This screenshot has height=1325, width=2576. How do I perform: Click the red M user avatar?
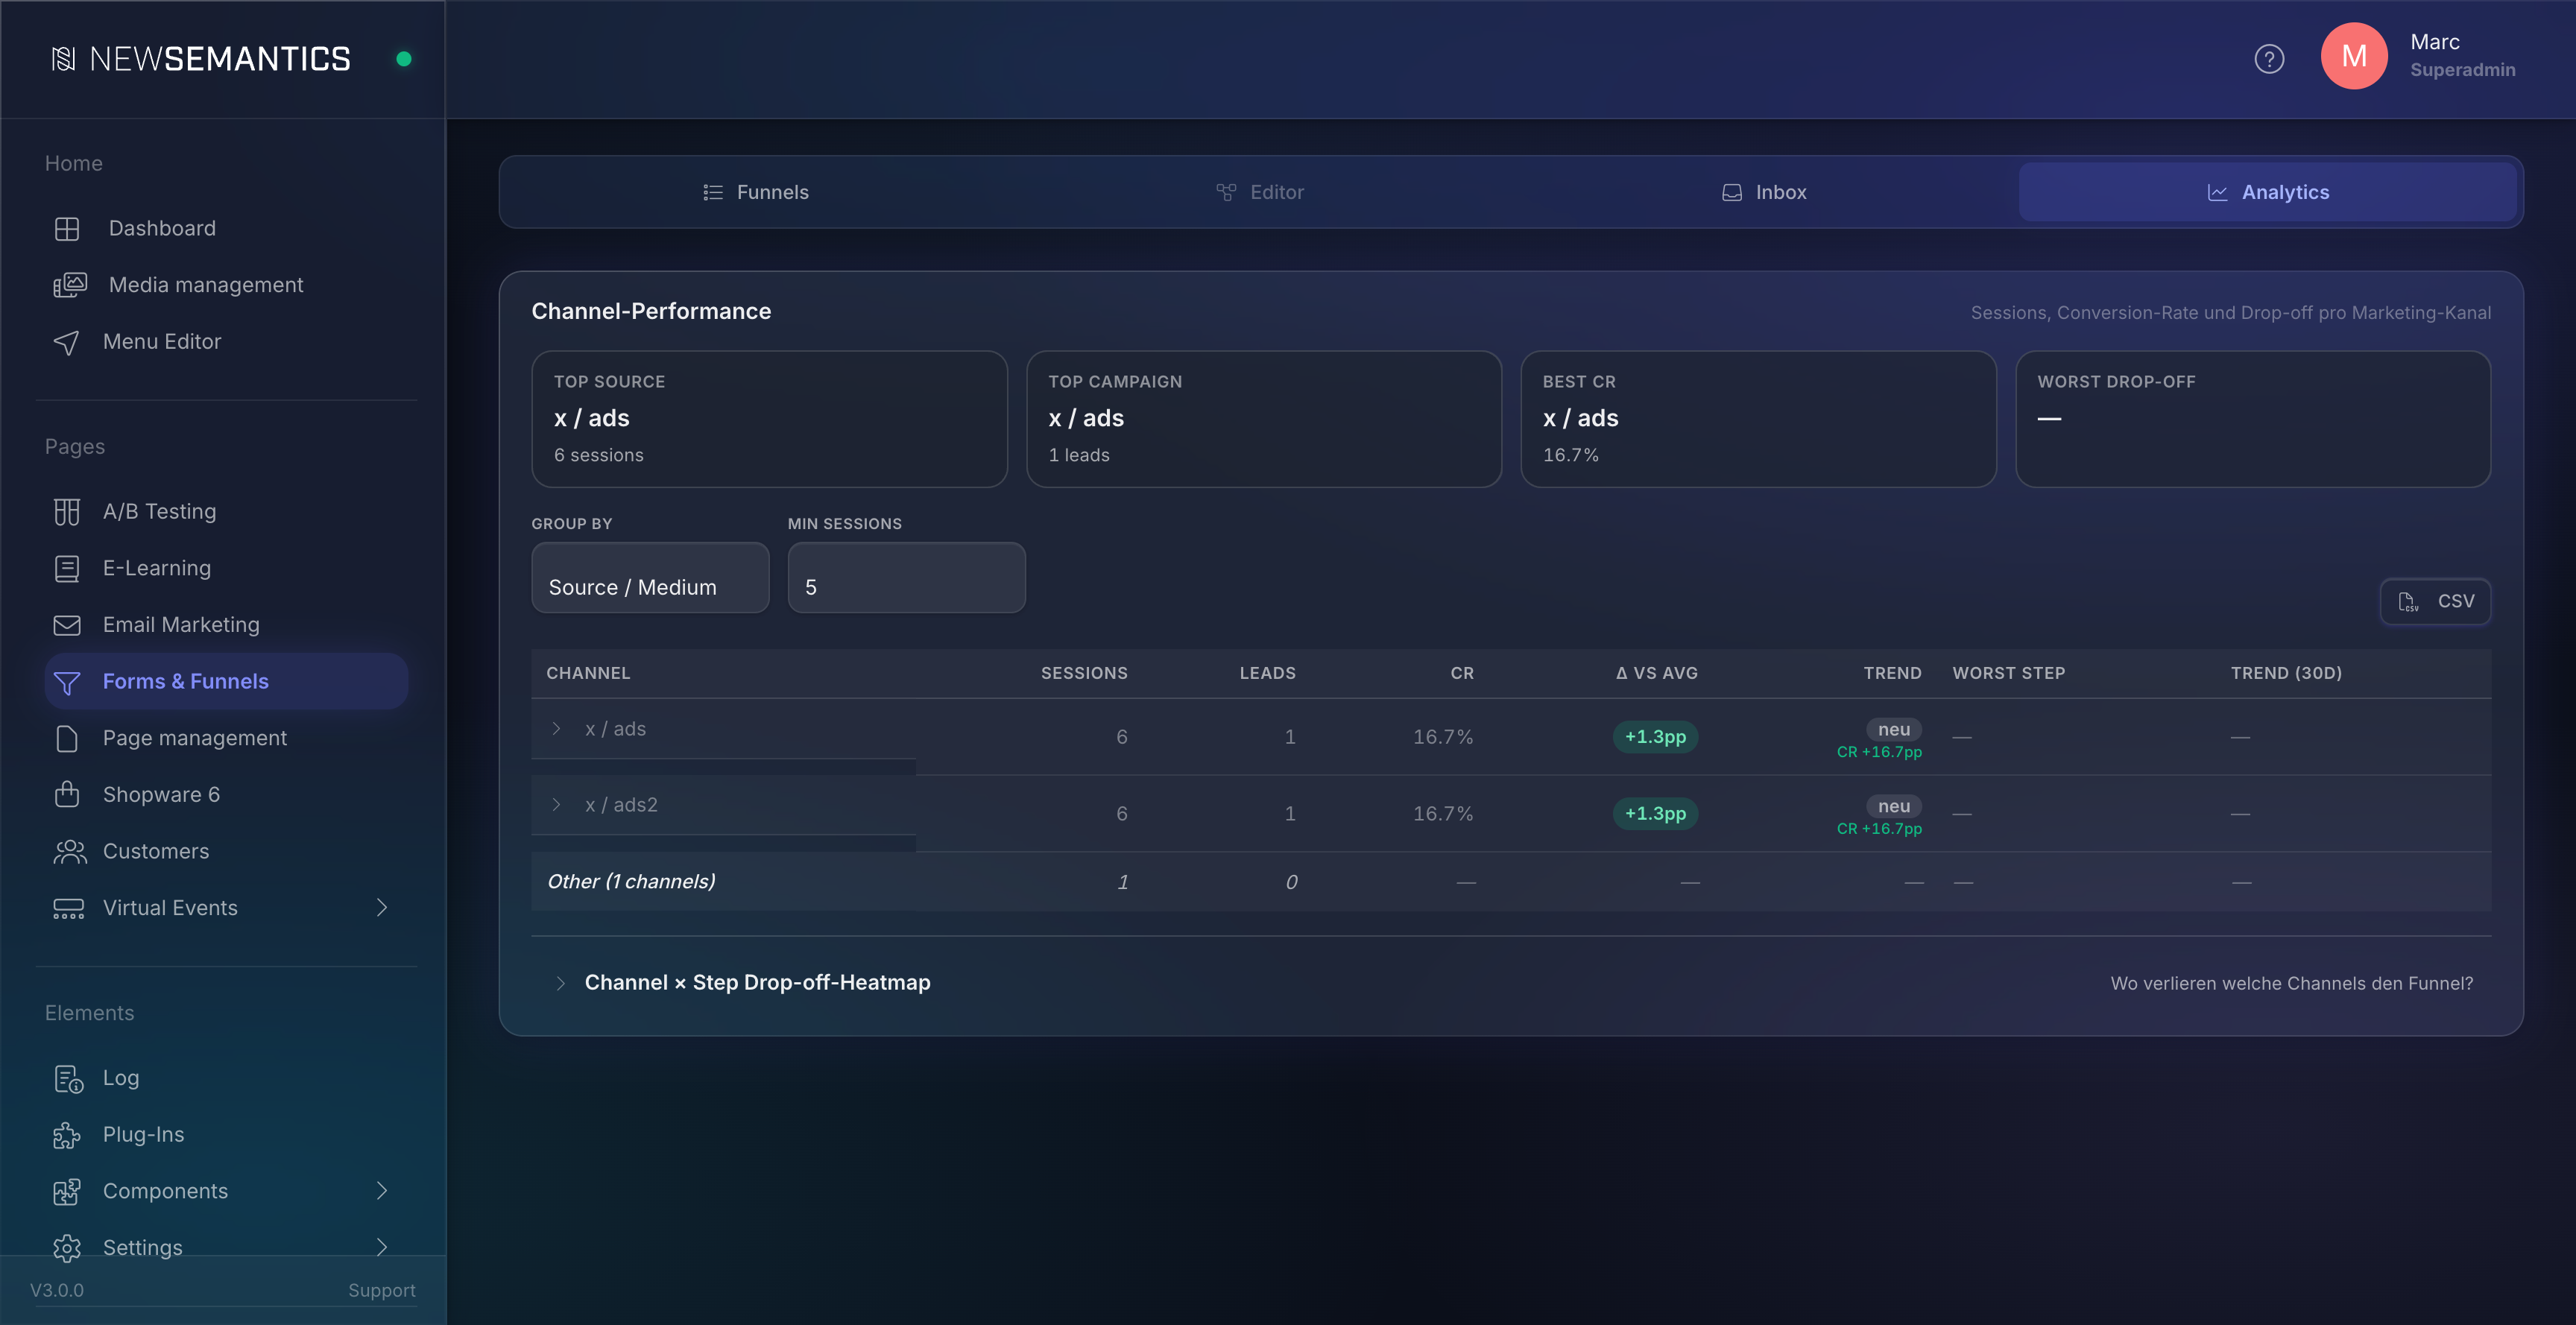coord(2354,56)
